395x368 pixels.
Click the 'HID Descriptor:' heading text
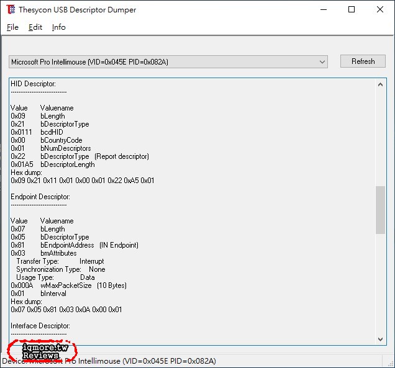click(x=33, y=84)
